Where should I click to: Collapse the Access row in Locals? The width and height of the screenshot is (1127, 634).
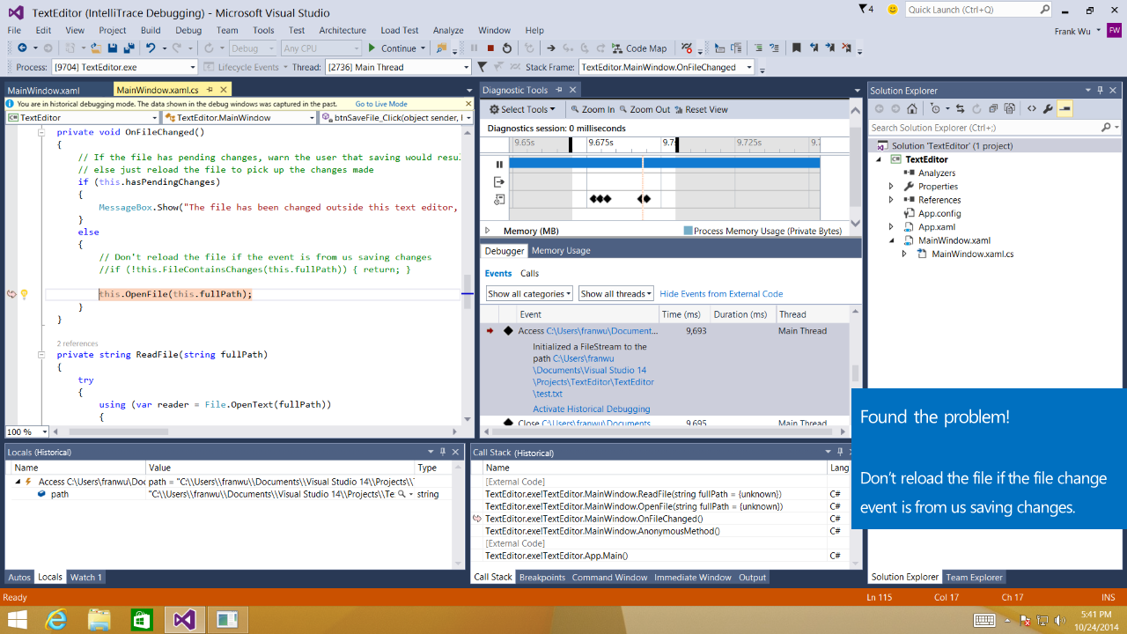click(18, 482)
